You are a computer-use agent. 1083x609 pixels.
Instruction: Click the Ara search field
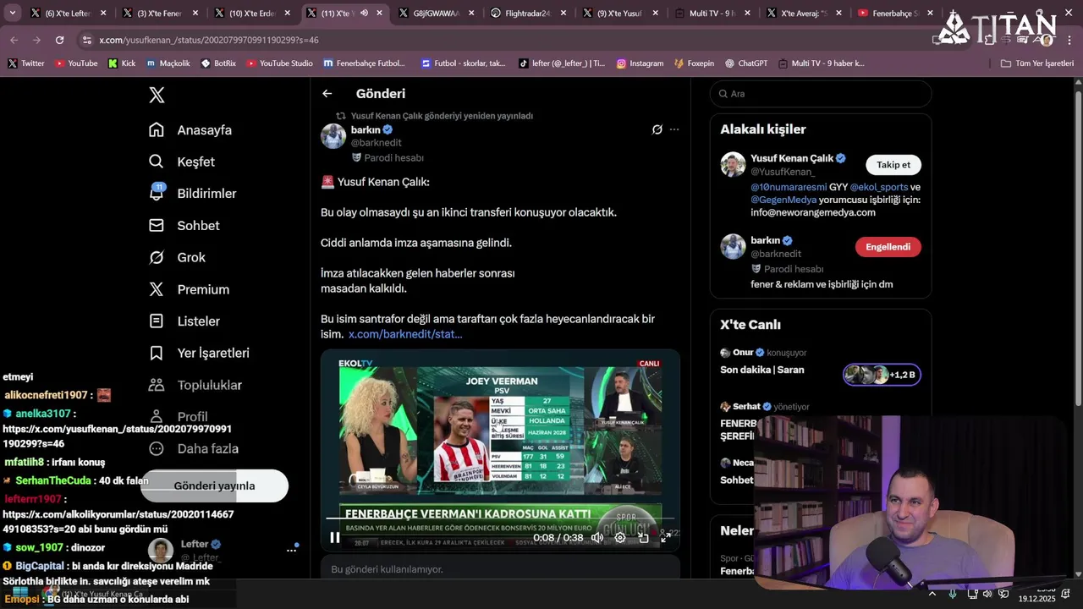[x=821, y=94]
